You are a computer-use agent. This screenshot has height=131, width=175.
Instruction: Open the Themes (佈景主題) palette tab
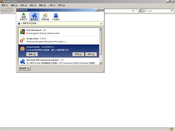point(45,17)
